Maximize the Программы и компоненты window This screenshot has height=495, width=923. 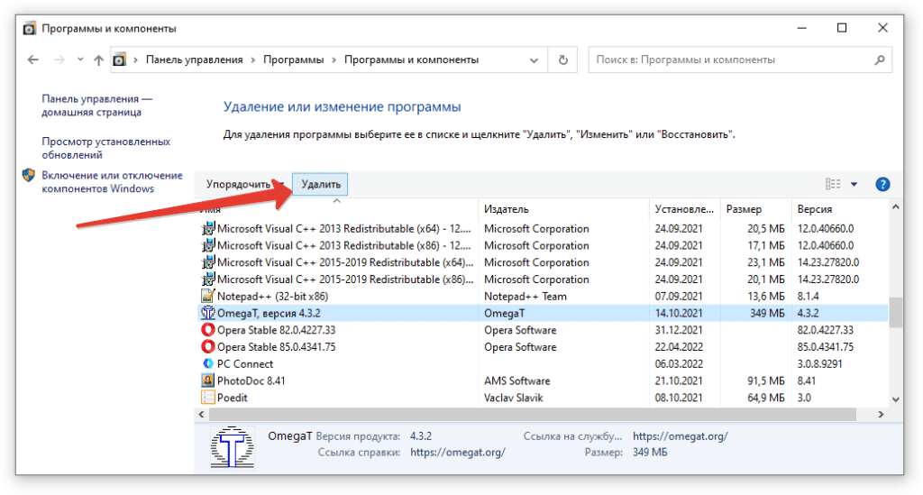842,28
